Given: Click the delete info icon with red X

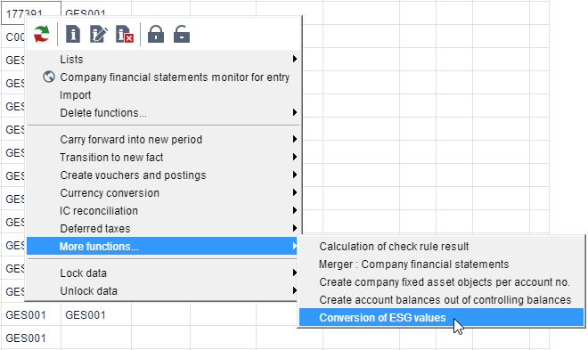Looking at the screenshot, I should pyautogui.click(x=125, y=34).
